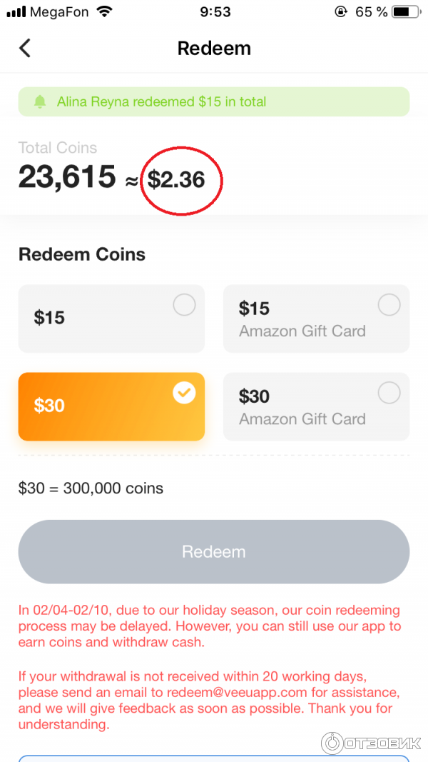Tap the back arrow icon
The height and width of the screenshot is (762, 428).
click(x=25, y=48)
